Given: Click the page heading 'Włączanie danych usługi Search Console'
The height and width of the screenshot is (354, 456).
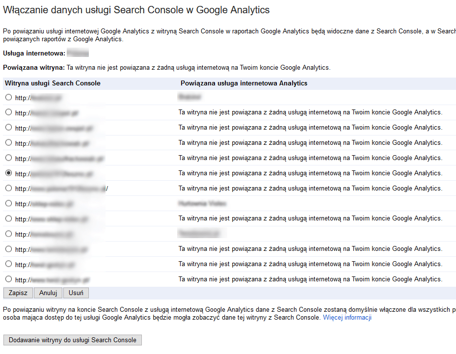Looking at the screenshot, I should [136, 10].
